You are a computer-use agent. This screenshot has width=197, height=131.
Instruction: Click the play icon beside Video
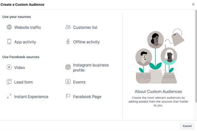tap(9, 67)
